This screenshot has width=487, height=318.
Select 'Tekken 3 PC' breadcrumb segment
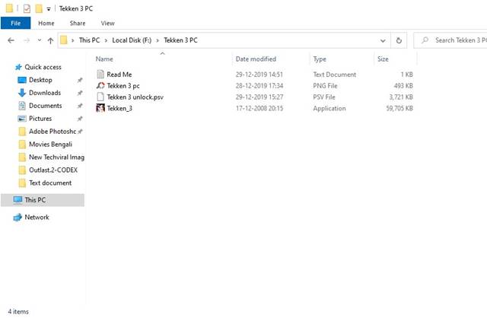click(x=181, y=40)
